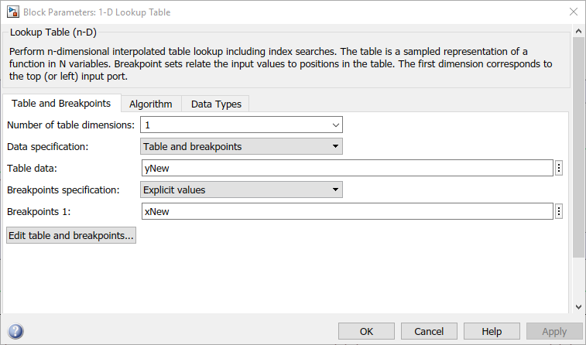Image resolution: width=586 pixels, height=345 pixels.
Task: Click the blue question mark help icon
Action: tap(15, 331)
